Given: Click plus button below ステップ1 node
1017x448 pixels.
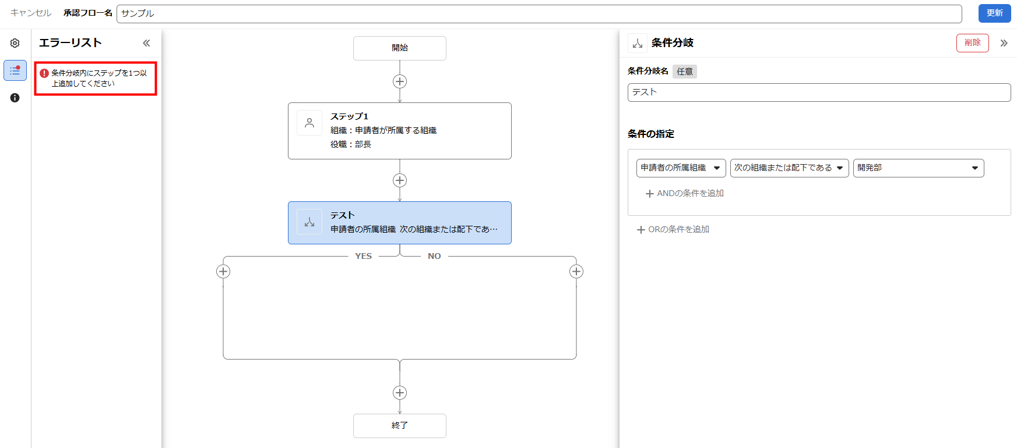Looking at the screenshot, I should (400, 180).
